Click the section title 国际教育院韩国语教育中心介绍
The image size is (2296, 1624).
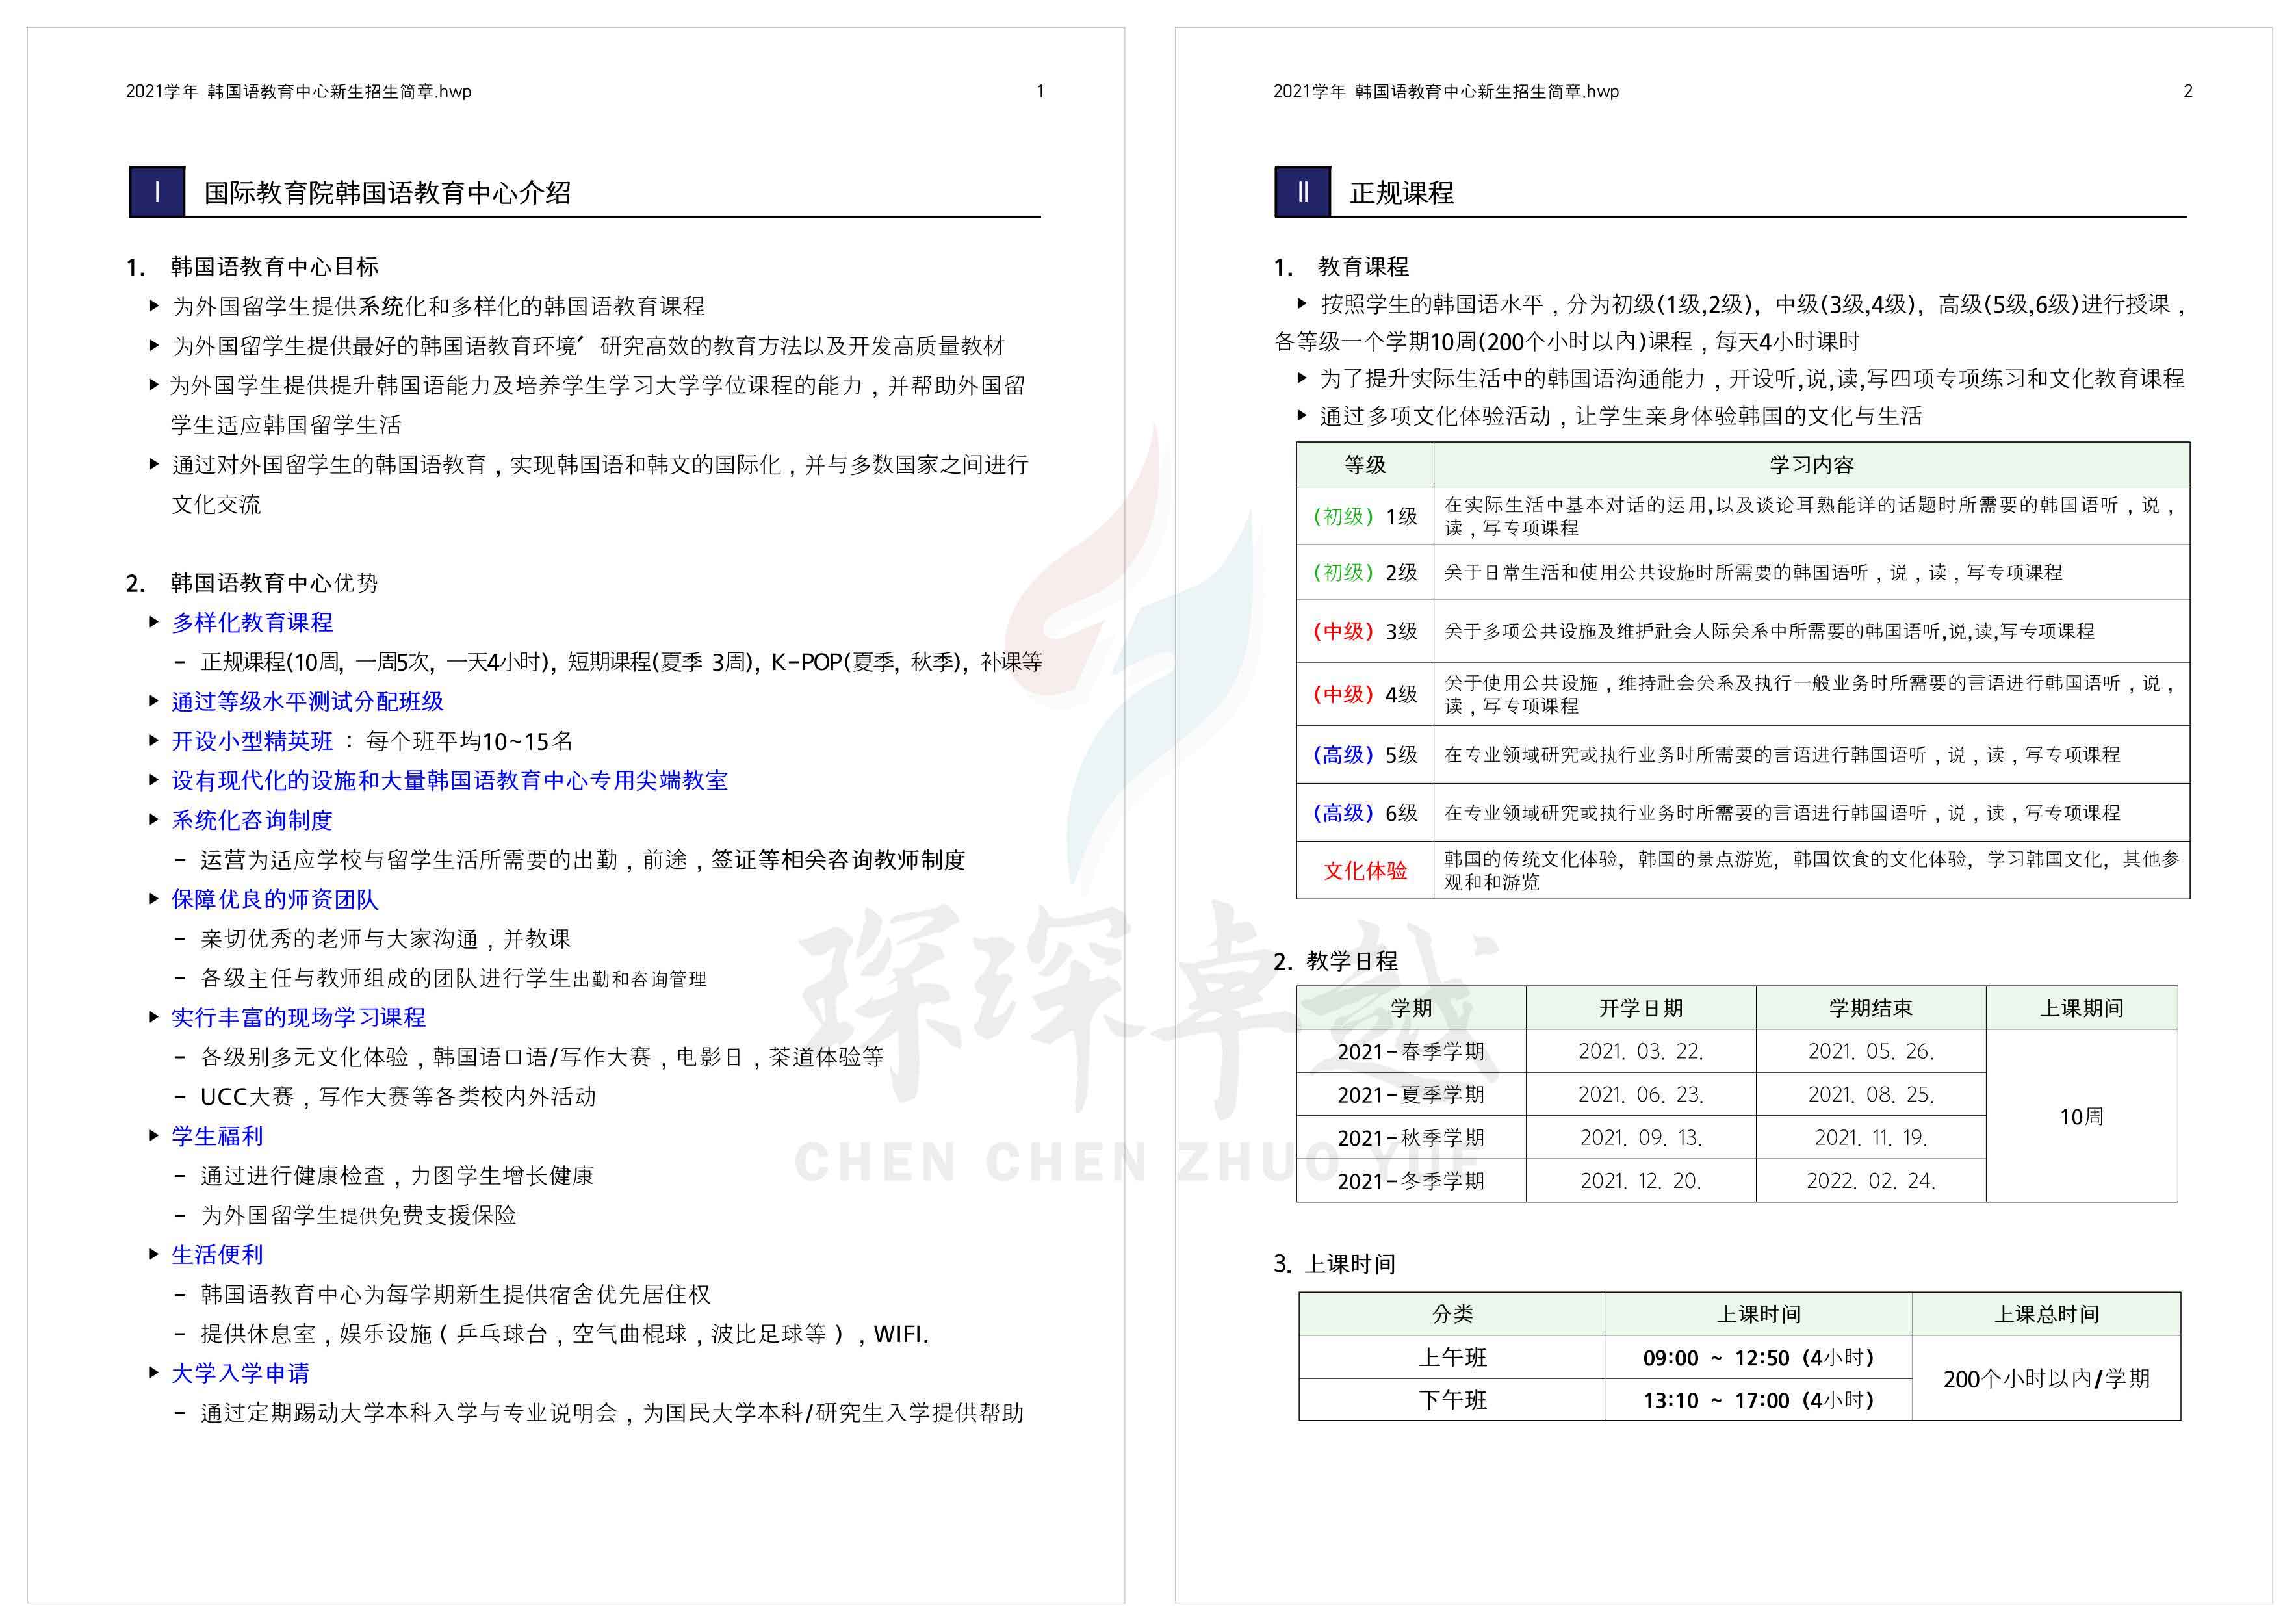click(387, 193)
